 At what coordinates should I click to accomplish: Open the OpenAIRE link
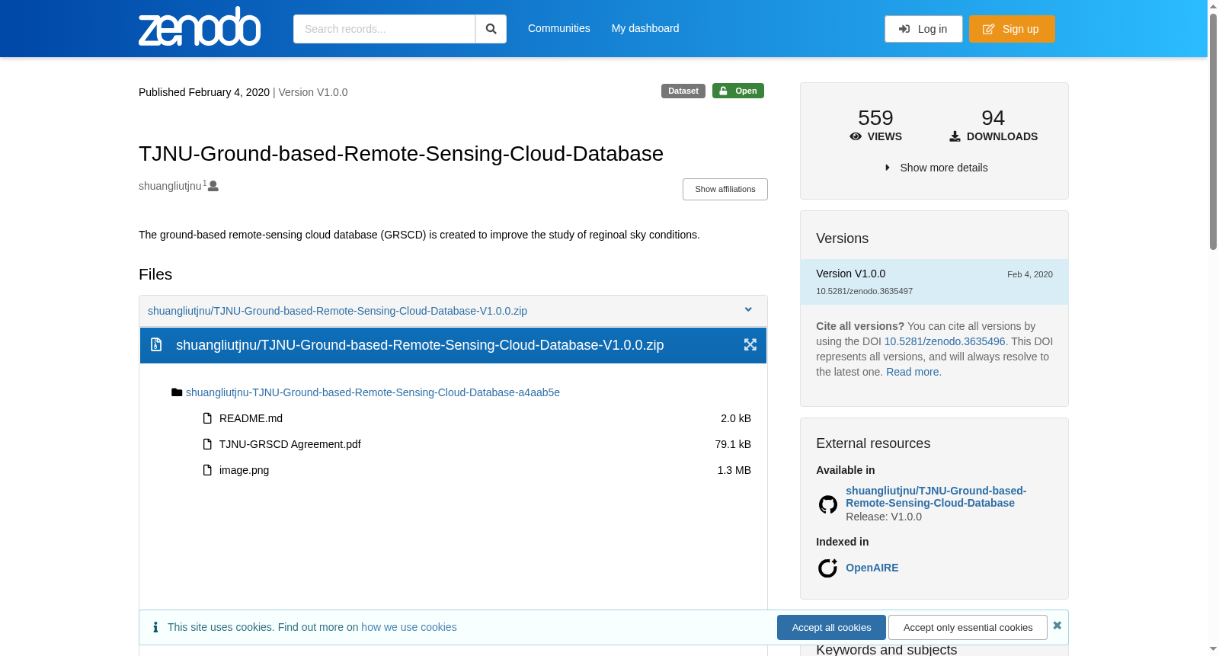(872, 568)
